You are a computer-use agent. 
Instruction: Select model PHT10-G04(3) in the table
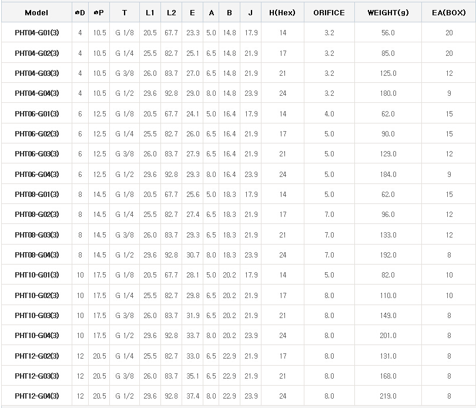click(x=36, y=336)
